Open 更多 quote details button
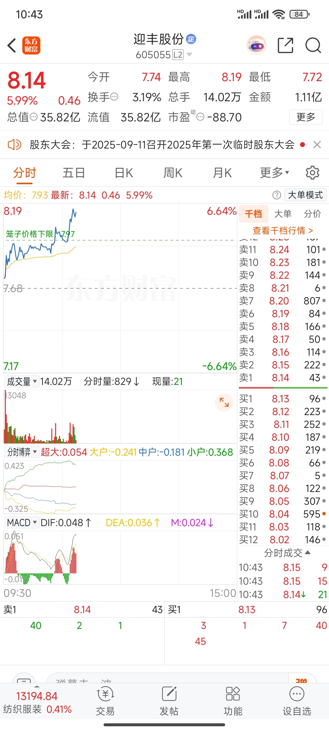Viewport: 329px width, 732px height. (306, 117)
